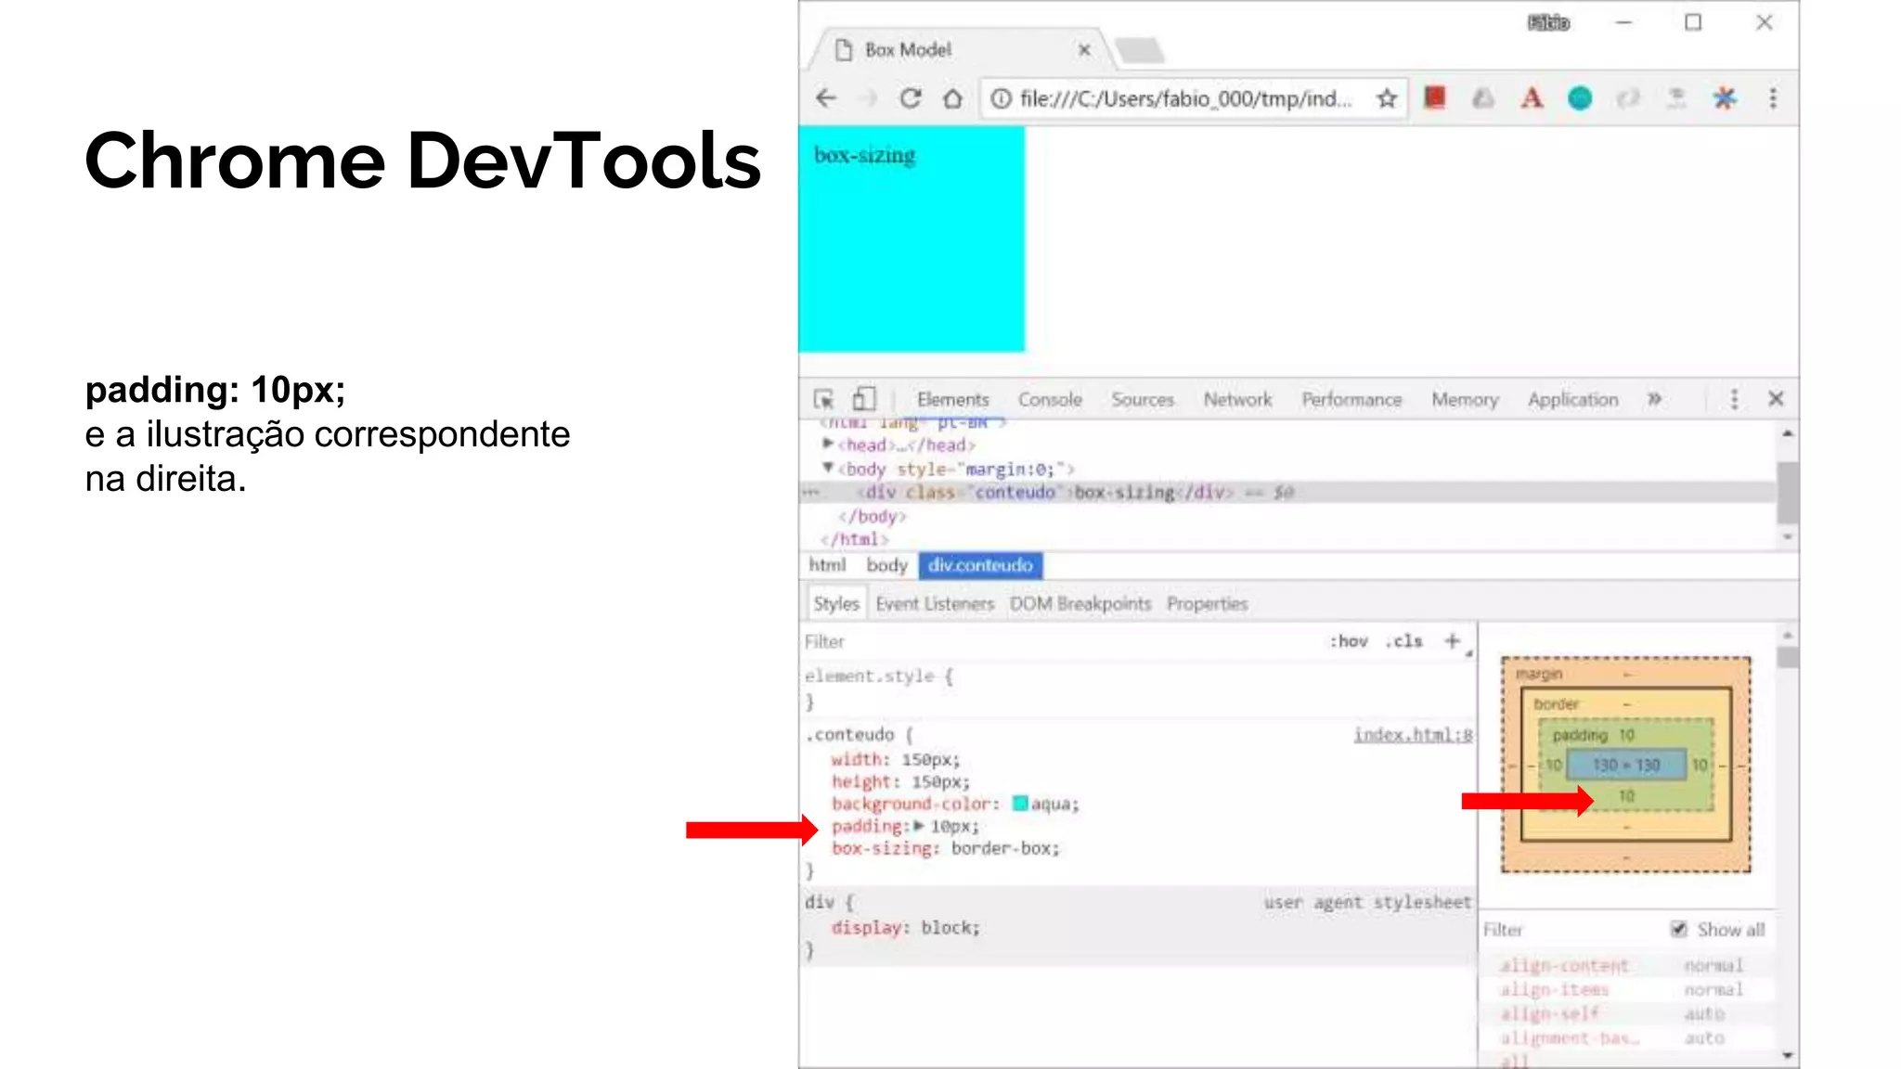Close the Box Model tab

tap(1084, 50)
